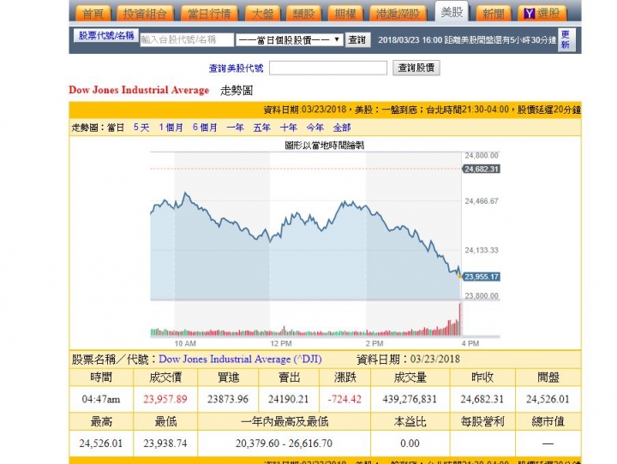The height and width of the screenshot is (464, 617).
Task: Click the 查詢 button in the dark bar
Action: pos(357,39)
